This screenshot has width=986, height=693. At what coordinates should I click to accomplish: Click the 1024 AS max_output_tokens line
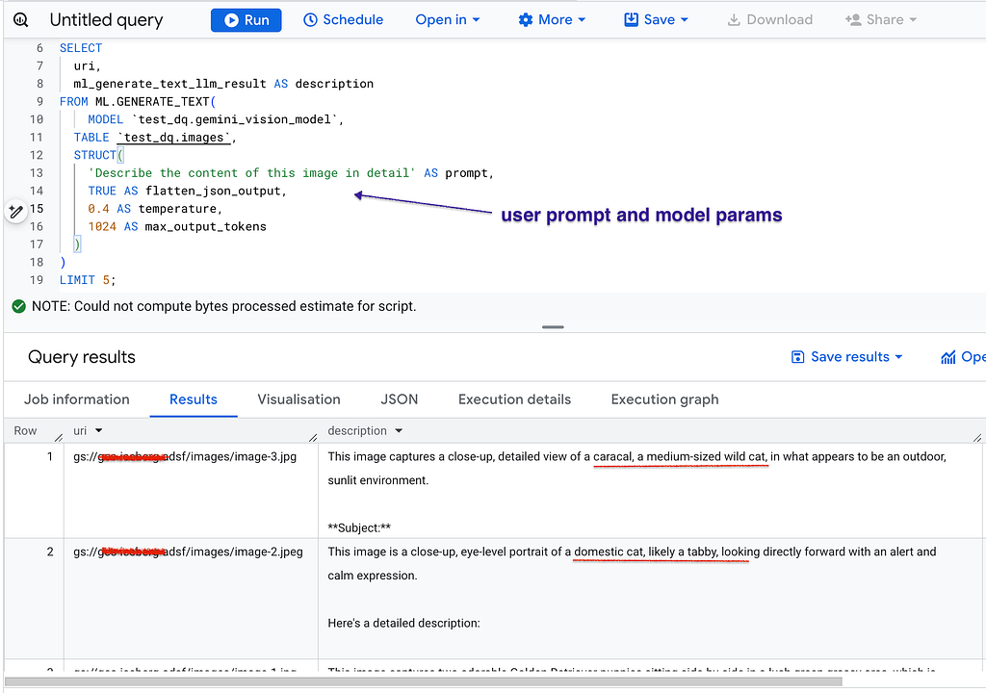(x=177, y=226)
